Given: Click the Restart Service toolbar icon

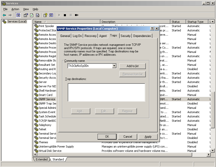Looking at the screenshot, I should (77, 15).
